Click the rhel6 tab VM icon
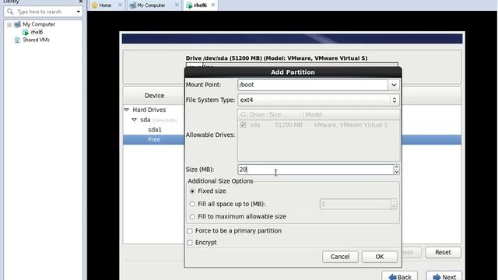 pyautogui.click(x=189, y=5)
